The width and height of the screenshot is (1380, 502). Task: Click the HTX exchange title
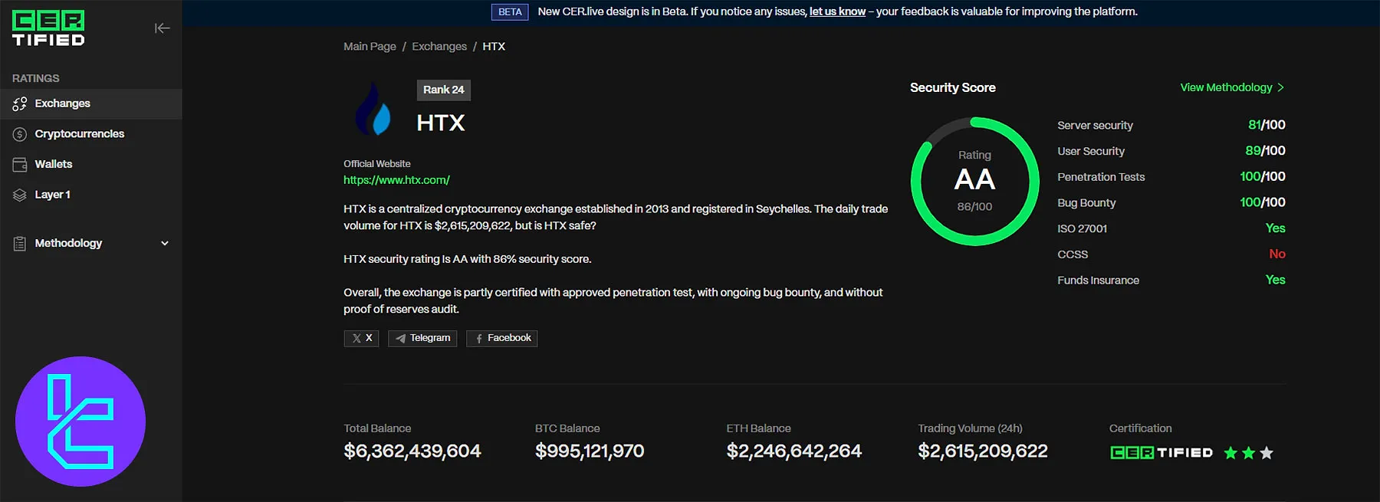pos(441,123)
